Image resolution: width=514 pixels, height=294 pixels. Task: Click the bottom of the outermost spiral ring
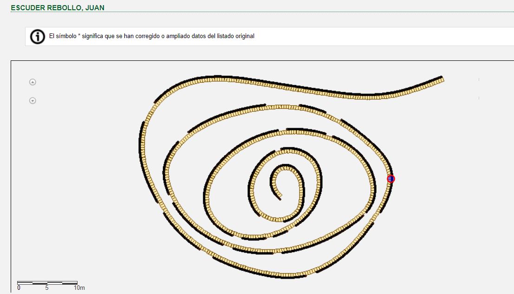283,274
